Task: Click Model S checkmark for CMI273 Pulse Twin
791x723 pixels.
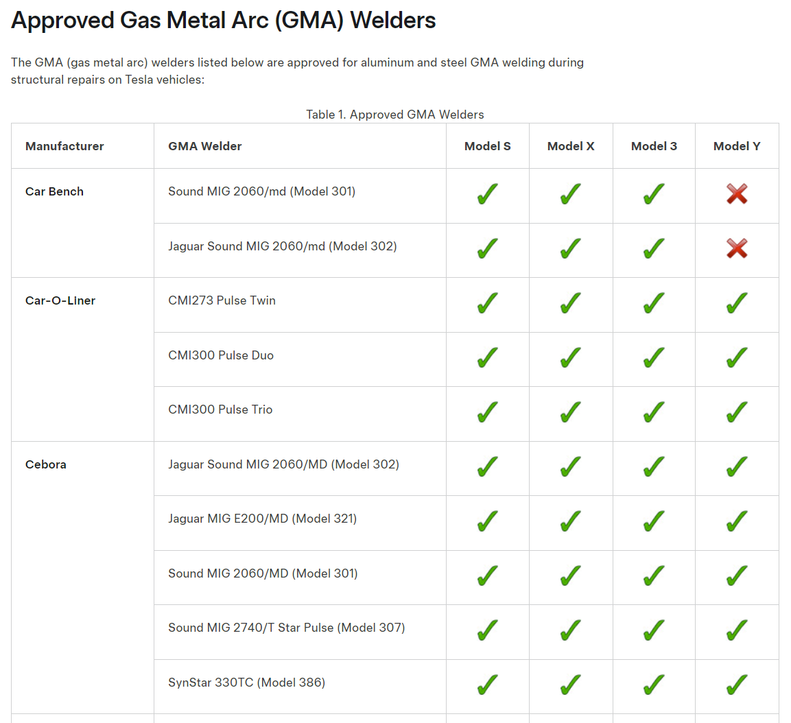Action: click(487, 303)
